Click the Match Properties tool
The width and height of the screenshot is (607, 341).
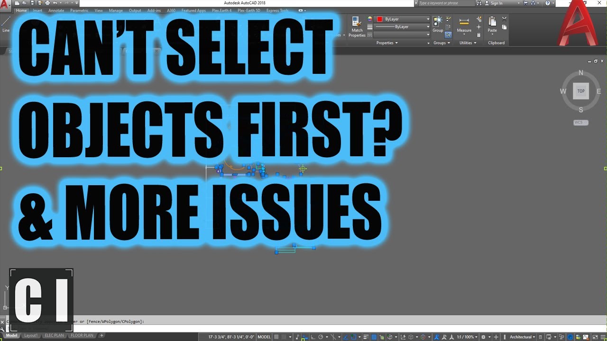click(357, 27)
